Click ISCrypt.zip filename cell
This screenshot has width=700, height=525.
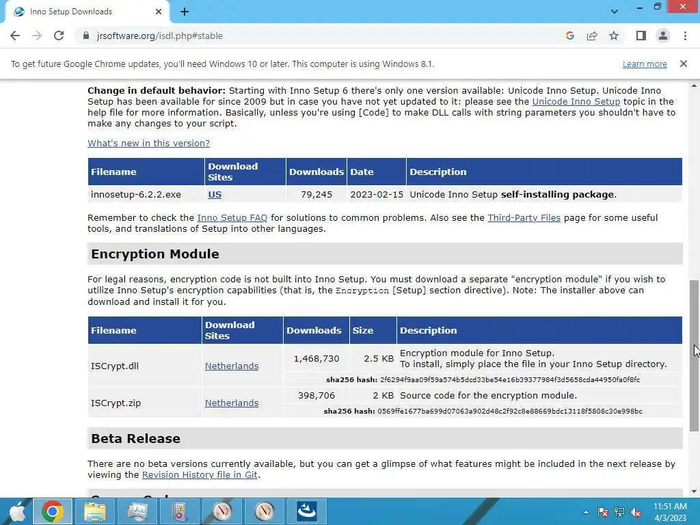[145, 403]
